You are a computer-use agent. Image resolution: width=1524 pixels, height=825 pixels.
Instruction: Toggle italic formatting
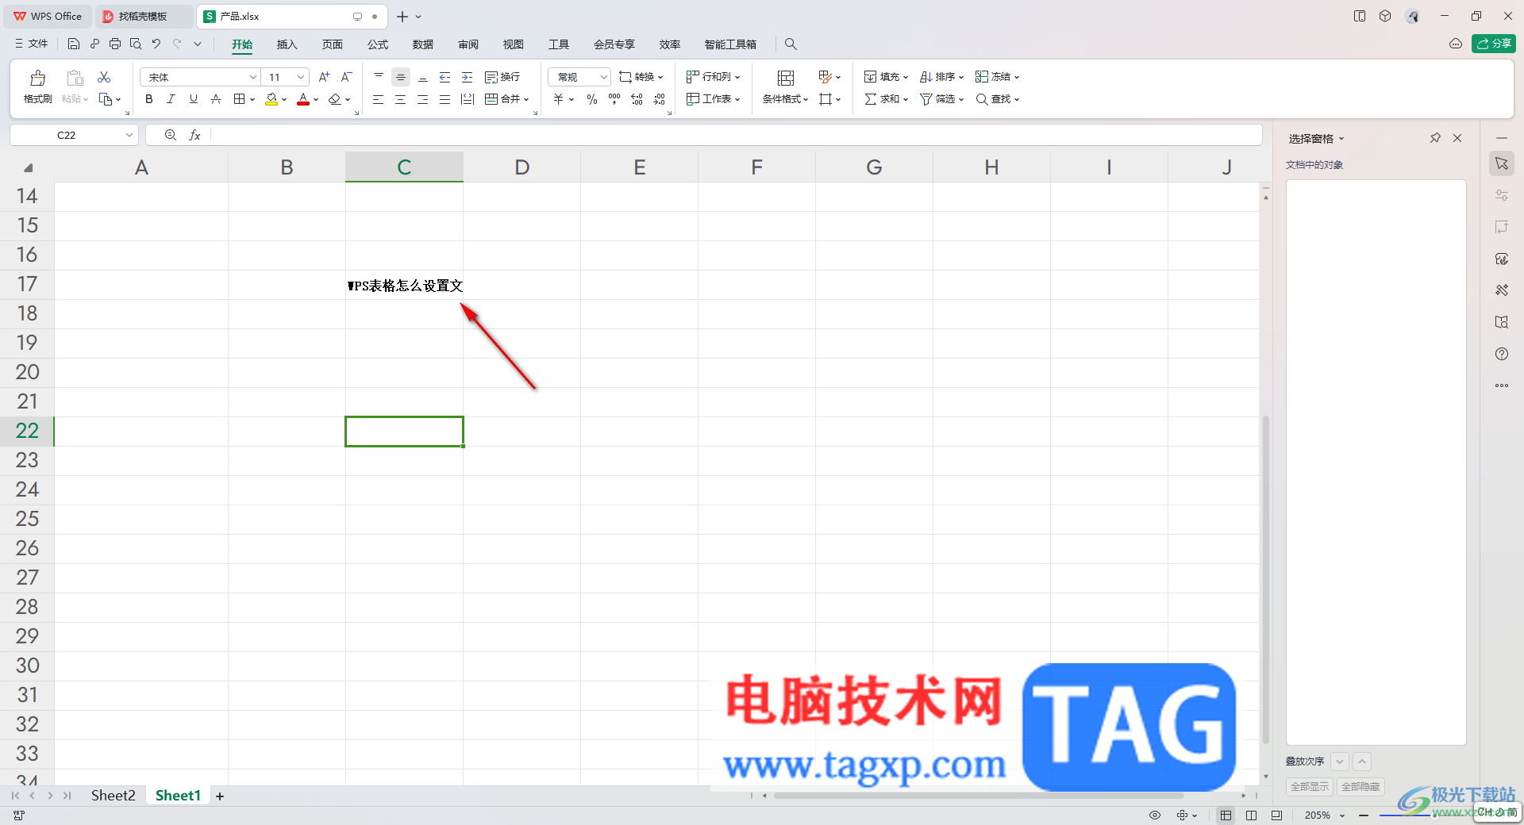(171, 99)
